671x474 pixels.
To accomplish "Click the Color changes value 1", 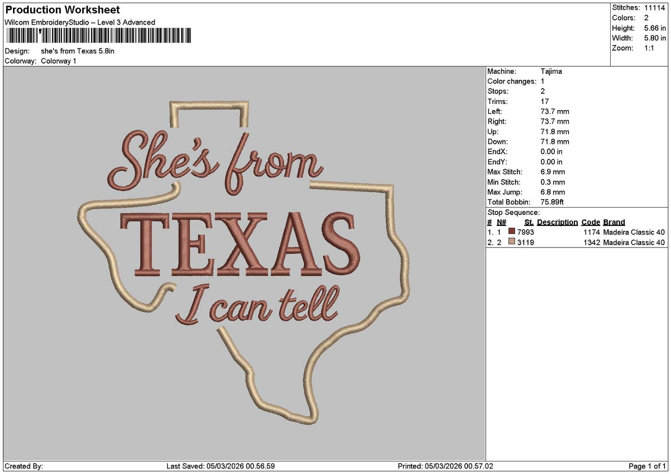I will (x=542, y=81).
